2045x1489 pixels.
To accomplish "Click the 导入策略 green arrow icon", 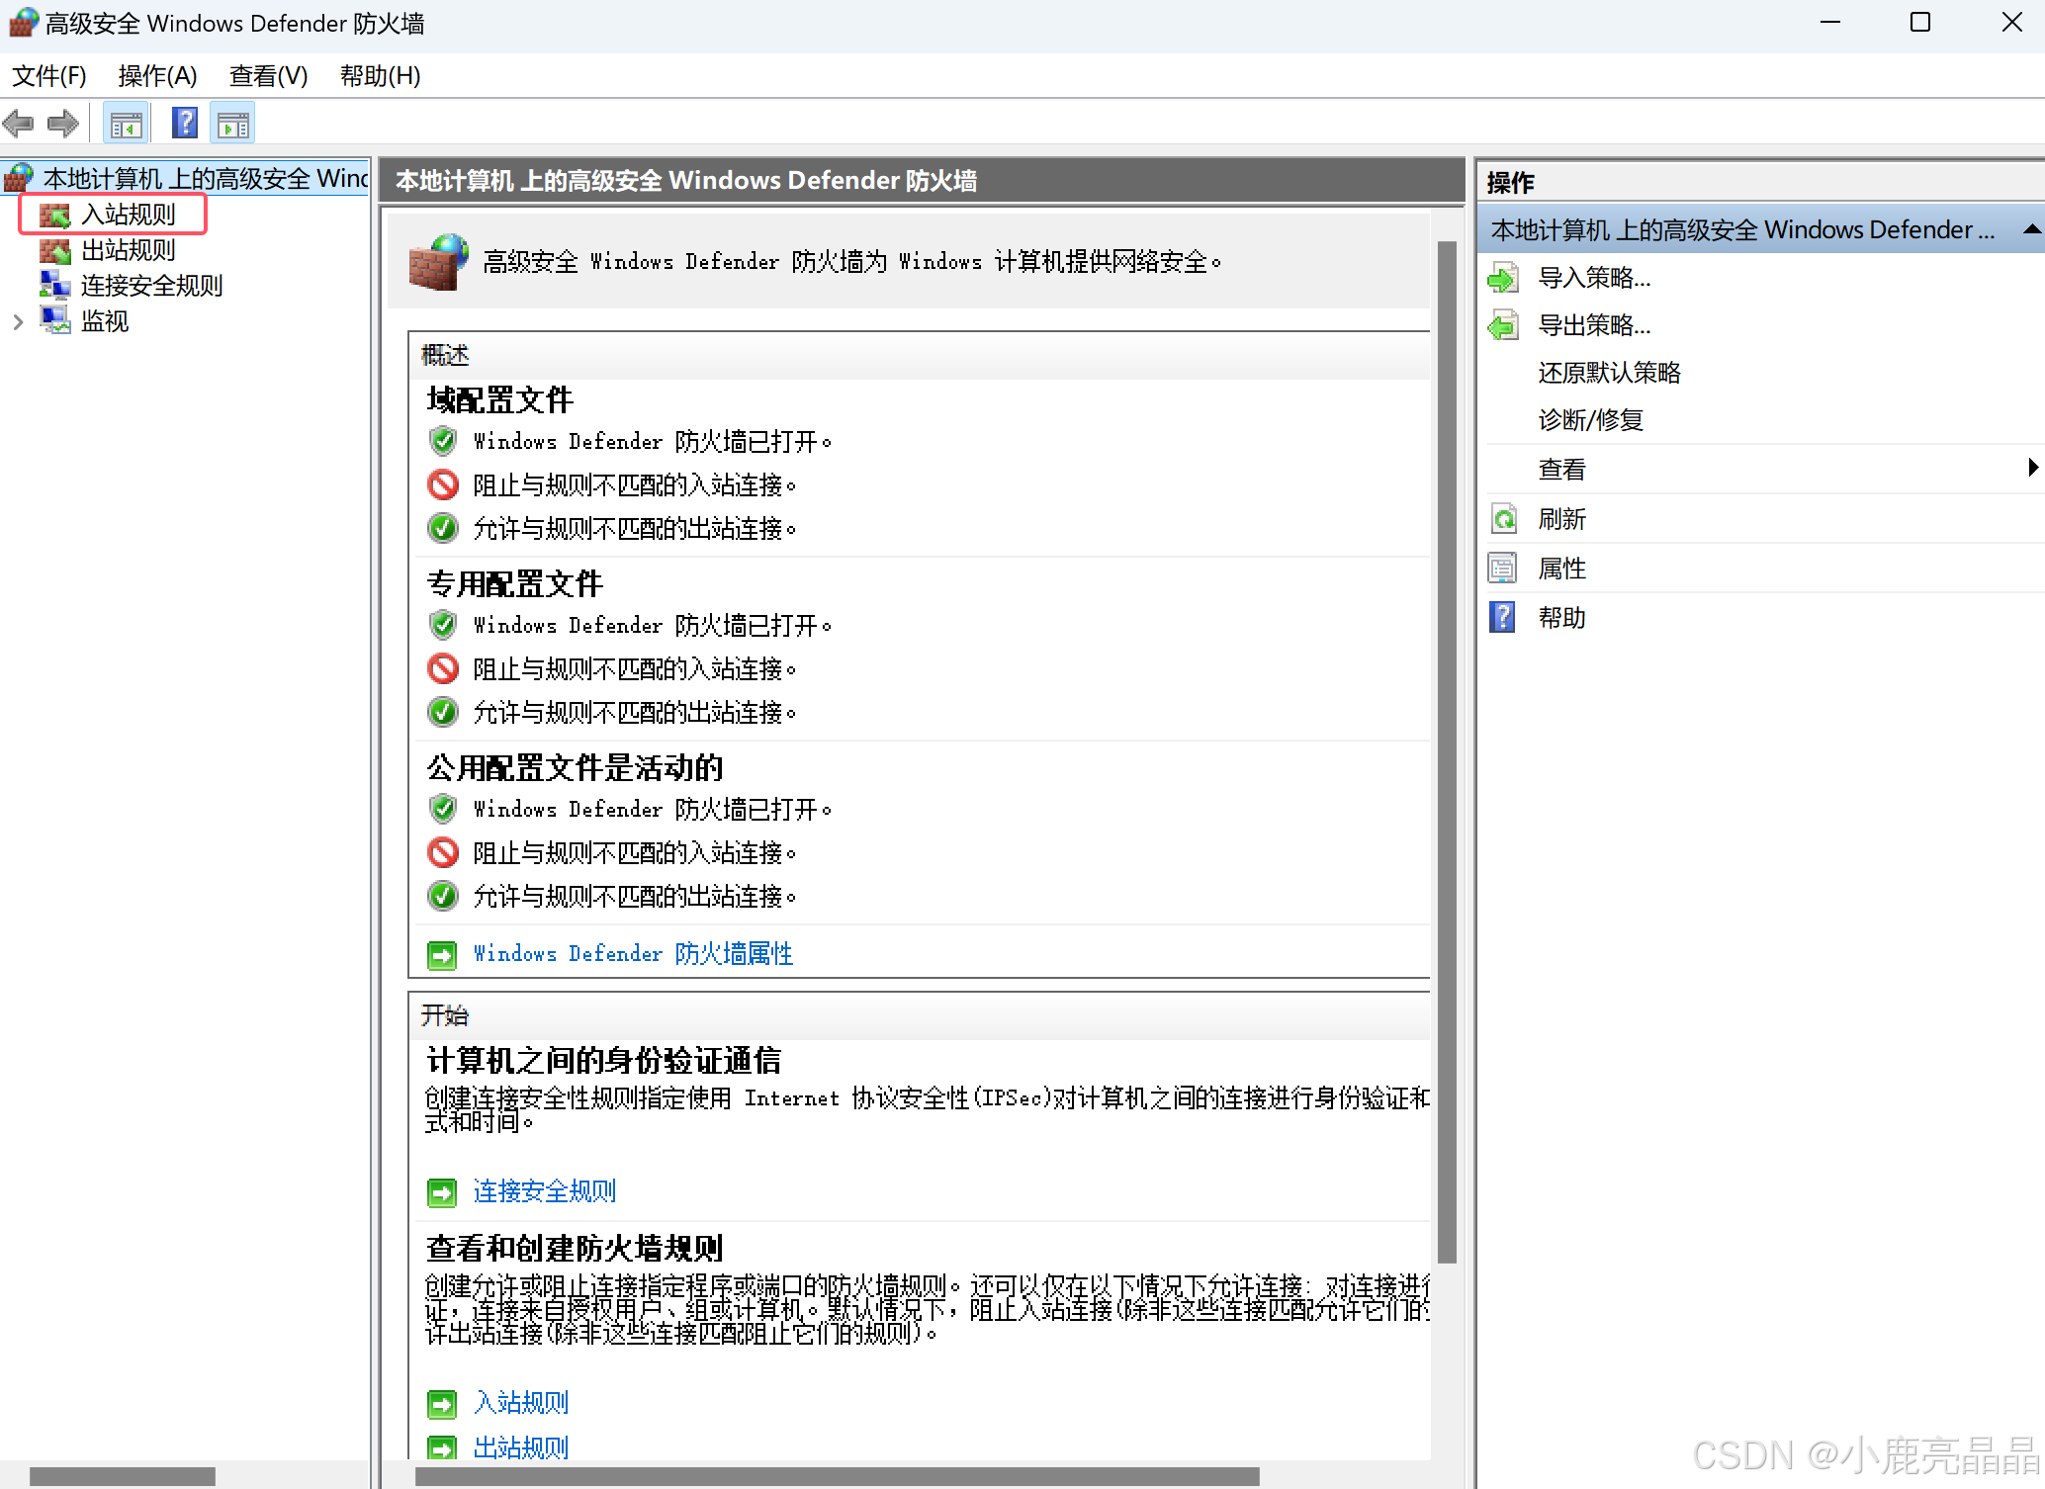I will 1503,279.
